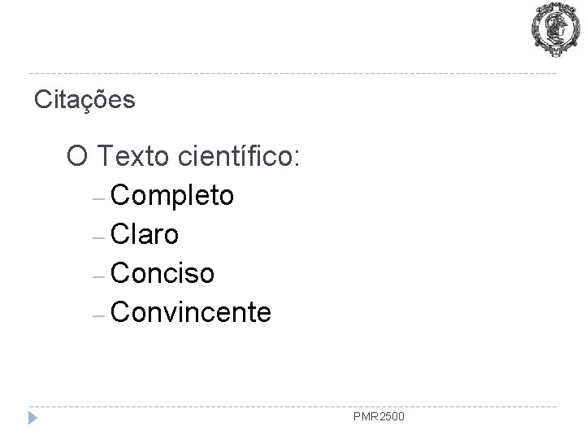
Task: Select the Claro list item
Action: coord(145,234)
